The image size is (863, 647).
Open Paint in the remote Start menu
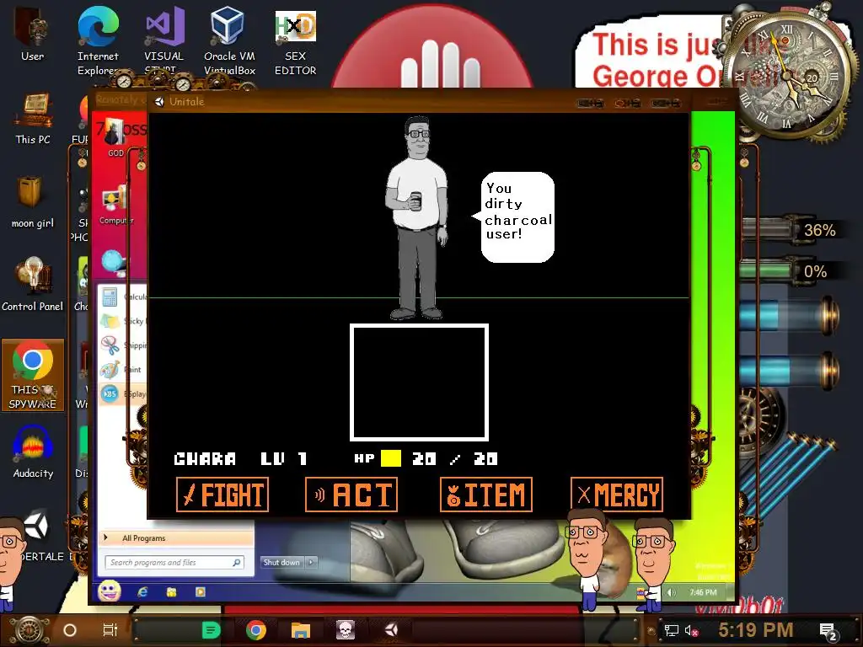click(x=124, y=370)
